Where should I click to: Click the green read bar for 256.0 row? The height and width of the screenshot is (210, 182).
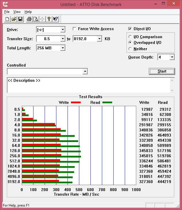(52, 157)
